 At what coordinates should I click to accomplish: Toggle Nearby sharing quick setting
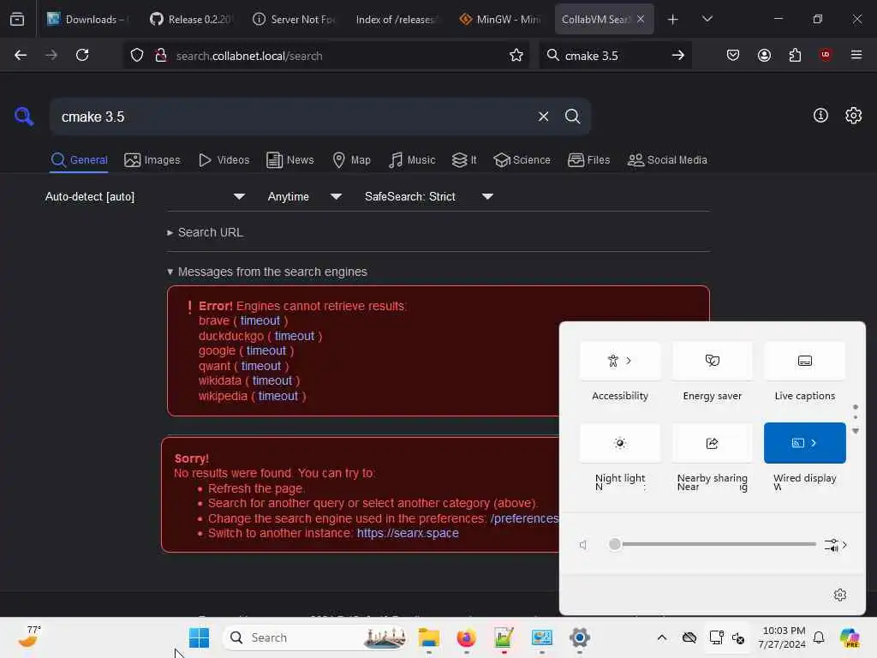tap(712, 443)
